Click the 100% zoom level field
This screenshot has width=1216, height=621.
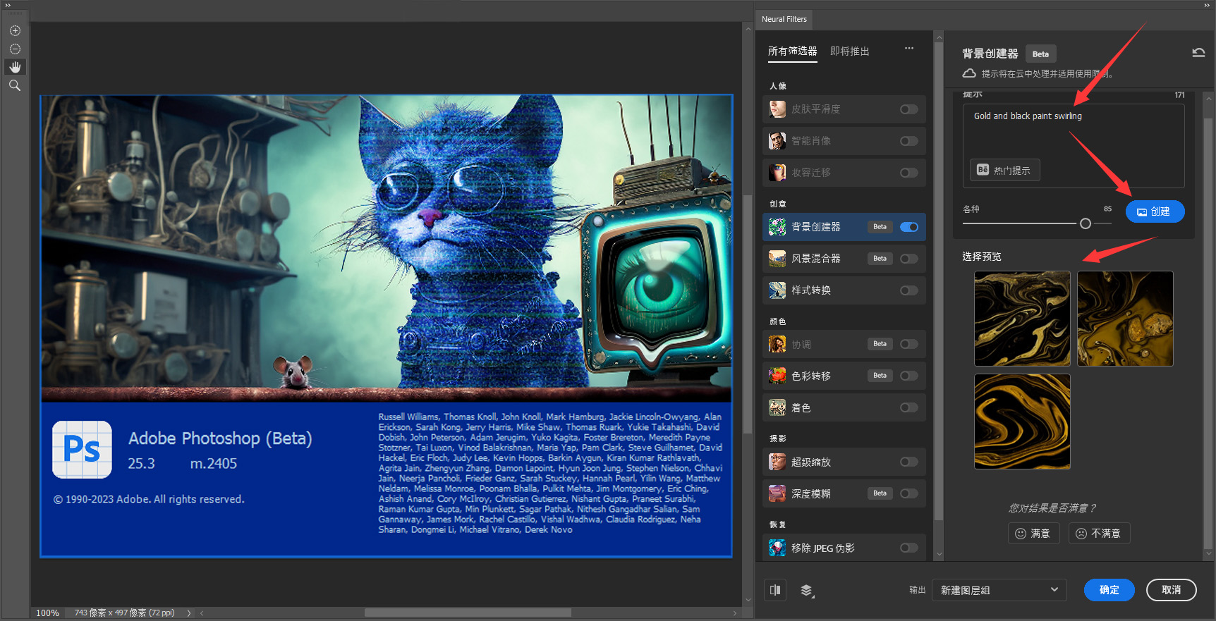pos(48,613)
